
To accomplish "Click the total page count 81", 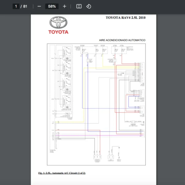I will (25, 6).
